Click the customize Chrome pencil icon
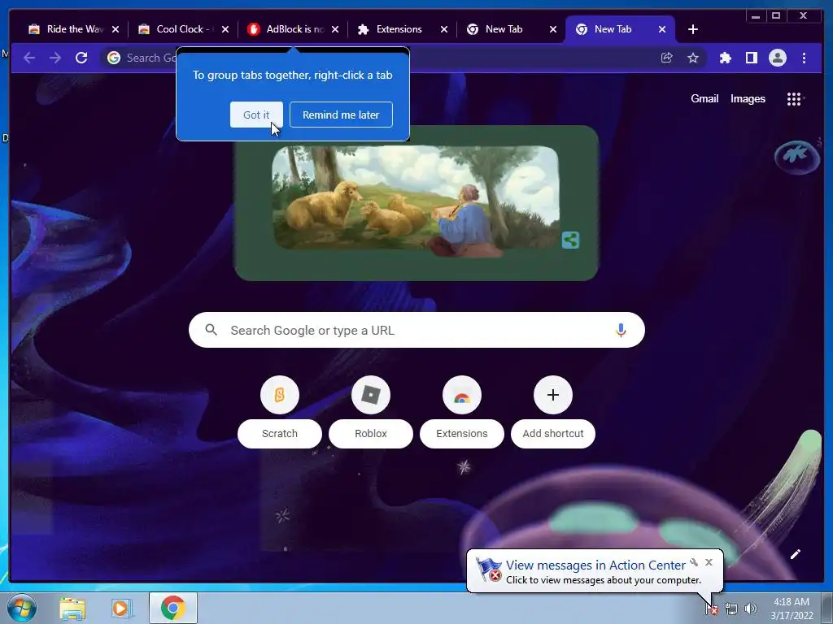The width and height of the screenshot is (833, 624). (x=796, y=554)
